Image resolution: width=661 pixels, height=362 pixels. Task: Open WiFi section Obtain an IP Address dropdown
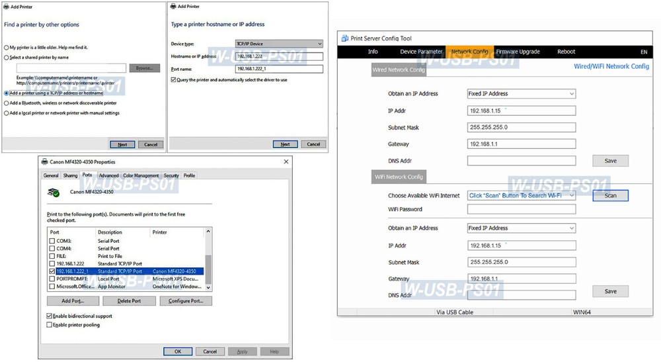pyautogui.click(x=522, y=228)
